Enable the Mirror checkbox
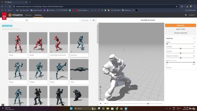The image size is (197, 111). pos(167,68)
